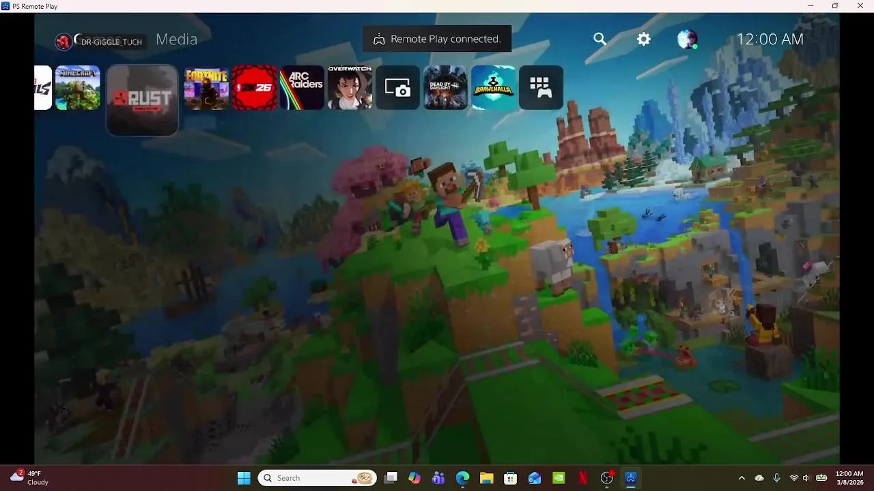Select the Rust game tile
The image size is (874, 491).
(x=142, y=100)
